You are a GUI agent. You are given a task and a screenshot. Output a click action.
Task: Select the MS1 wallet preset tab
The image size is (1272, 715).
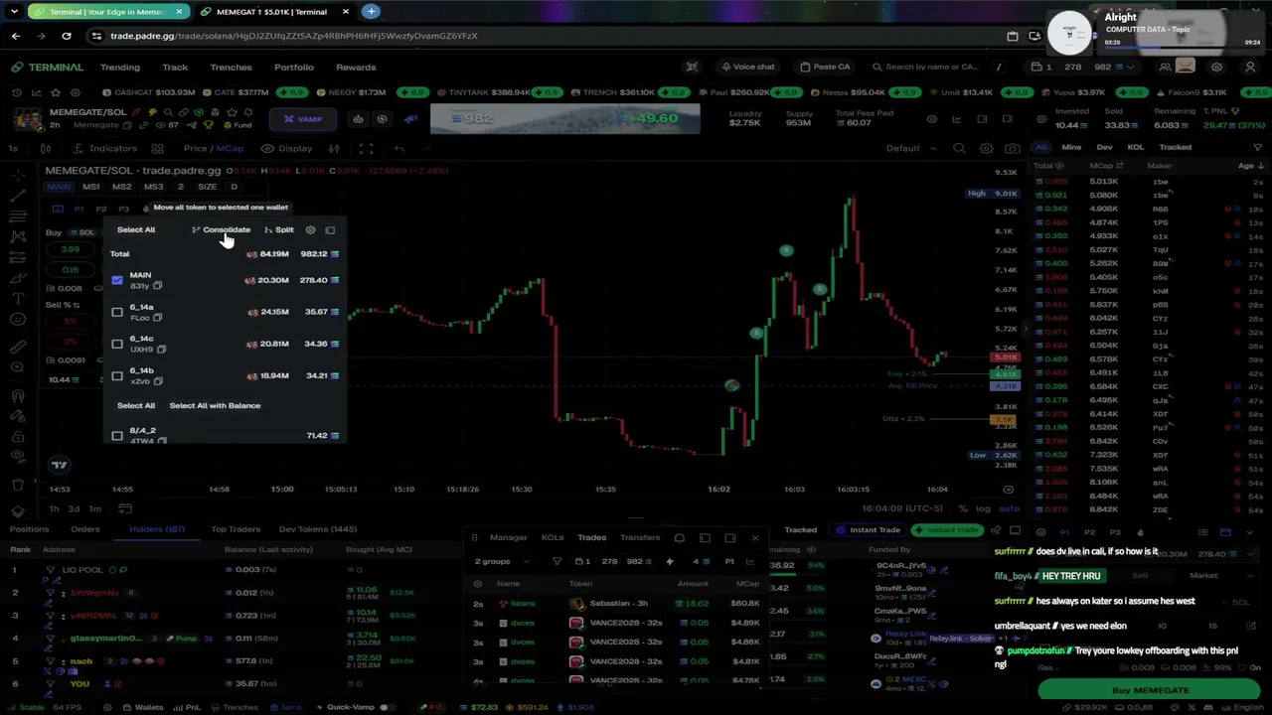point(90,187)
